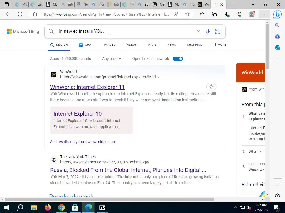The width and height of the screenshot is (285, 213).
Task: Open the notification center icon
Action: click(x=276, y=207)
